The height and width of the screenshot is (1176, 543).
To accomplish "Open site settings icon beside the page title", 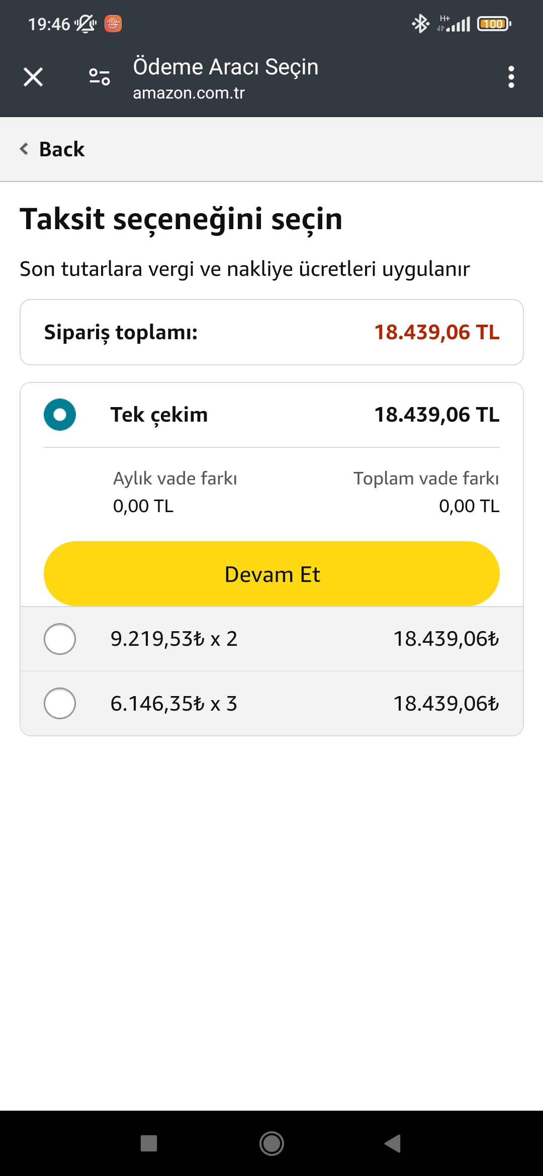I will 99,77.
